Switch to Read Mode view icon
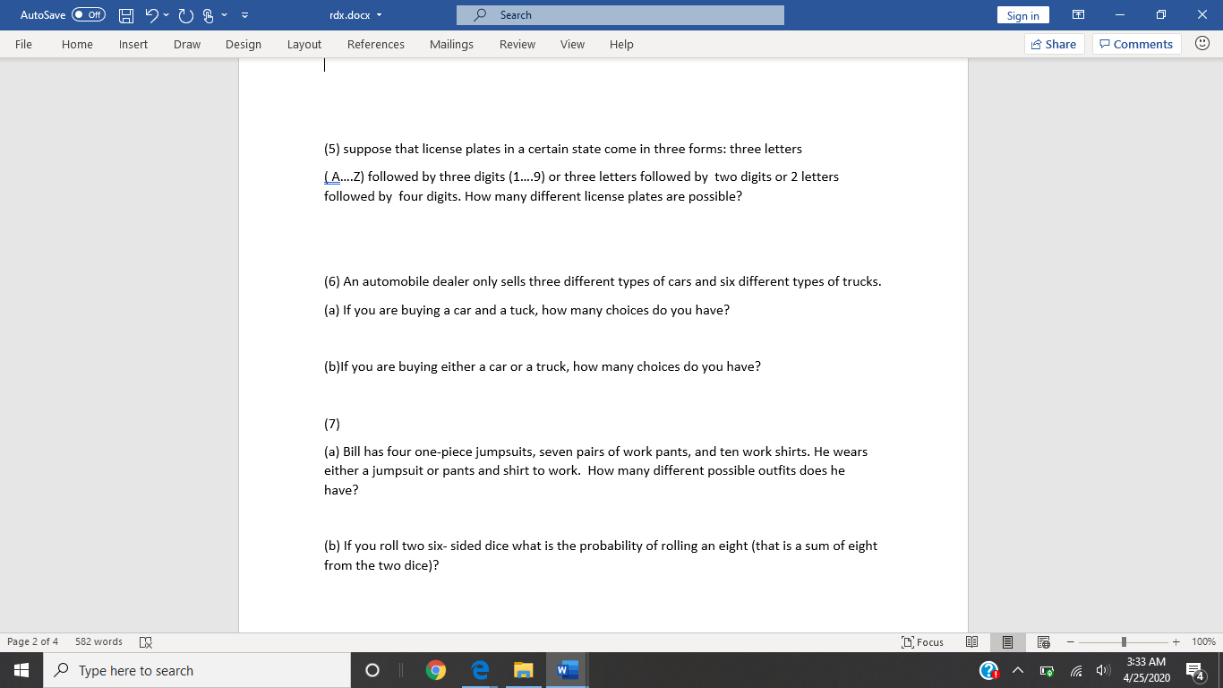Viewport: 1223px width, 688px height. tap(971, 641)
